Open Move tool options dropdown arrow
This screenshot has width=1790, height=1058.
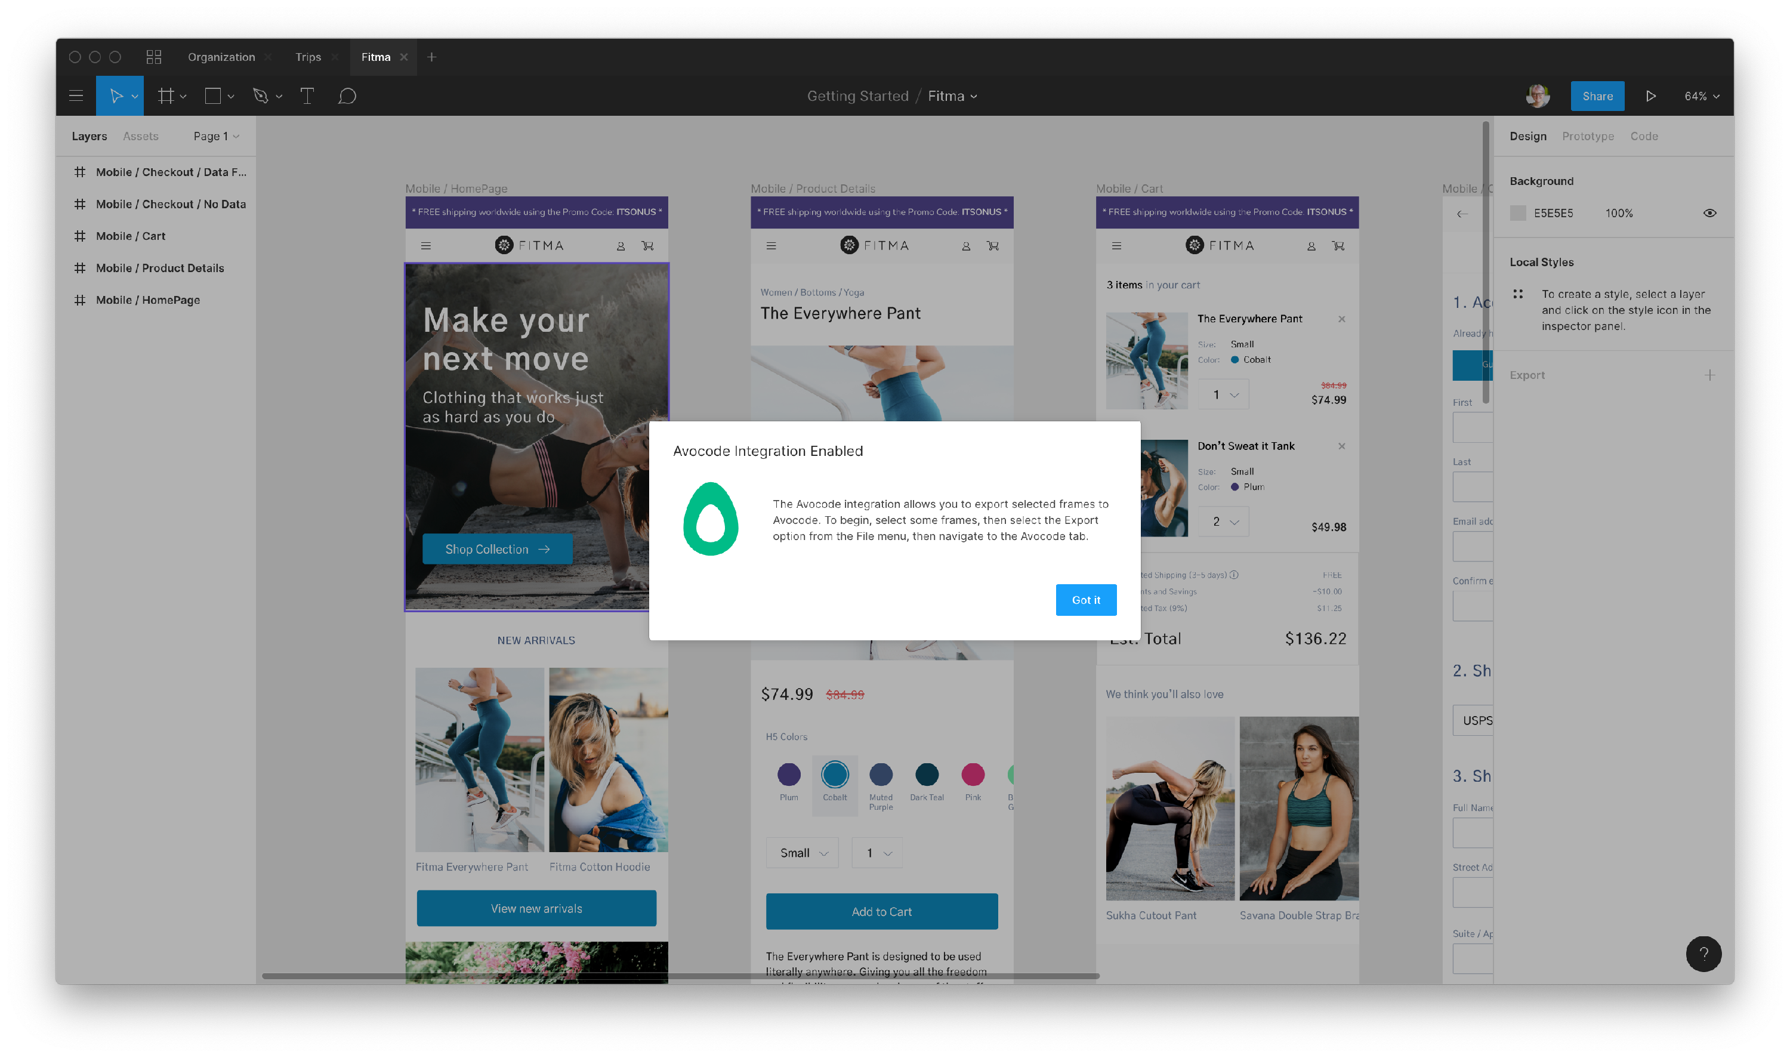(135, 96)
